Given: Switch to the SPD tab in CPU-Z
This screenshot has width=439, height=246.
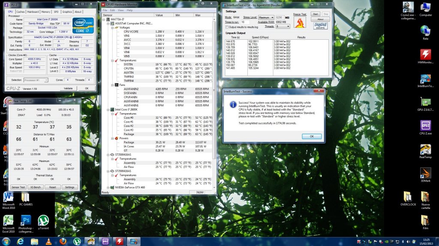Looking at the screenshot, I should click(56, 12).
